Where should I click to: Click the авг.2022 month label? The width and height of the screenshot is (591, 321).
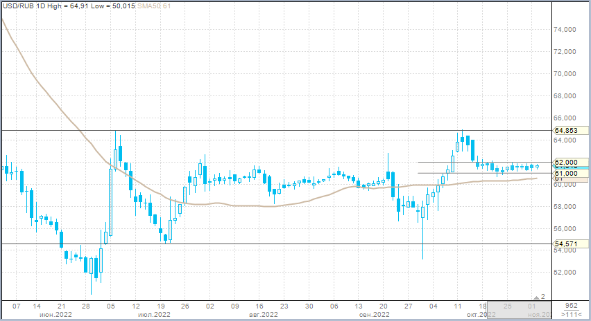click(262, 315)
